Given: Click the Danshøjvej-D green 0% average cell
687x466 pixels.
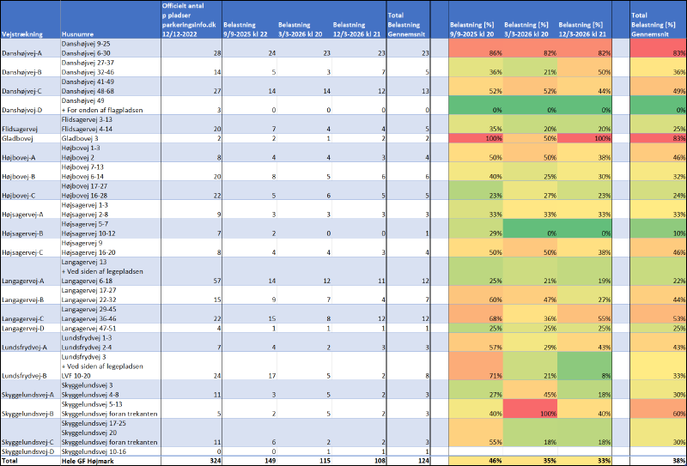Looking at the screenshot, I should 657,110.
